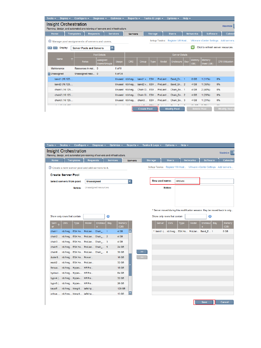Open Help menu in top screenshot
The image size is (261, 348).
pos(187,18)
